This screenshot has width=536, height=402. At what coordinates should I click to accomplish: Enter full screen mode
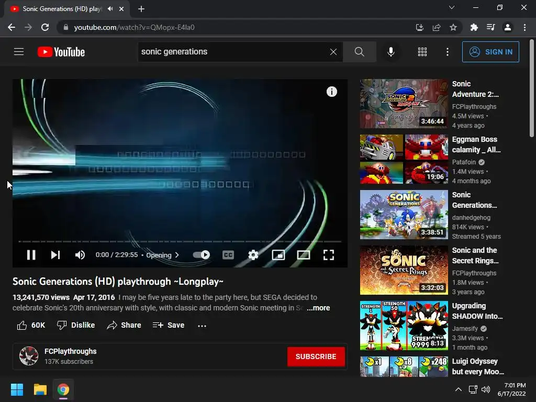[329, 255]
